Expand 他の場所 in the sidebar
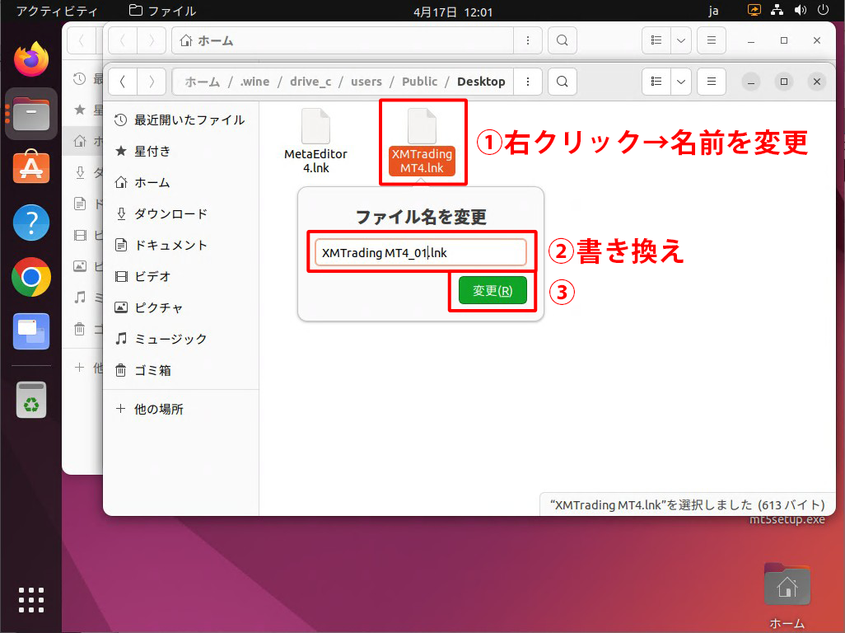The width and height of the screenshot is (845, 633). point(158,409)
